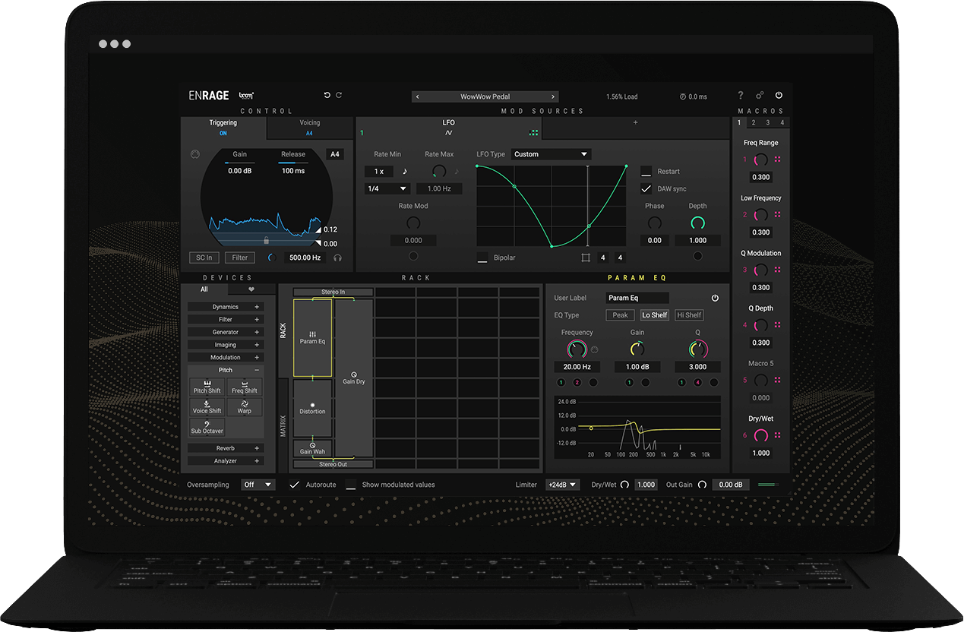
Task: Click the undo arrow icon
Action: coord(327,96)
